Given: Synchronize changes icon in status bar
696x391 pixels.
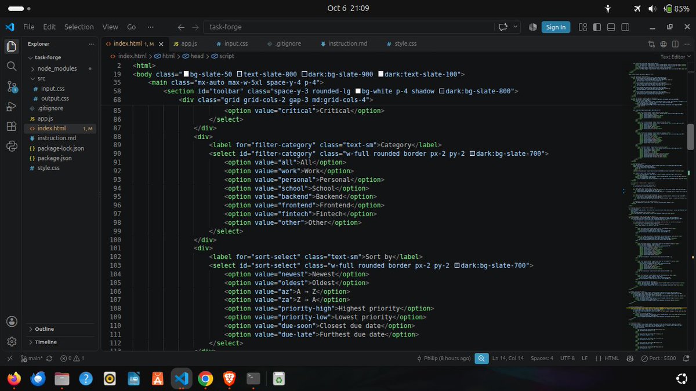Looking at the screenshot, I should coord(49,359).
